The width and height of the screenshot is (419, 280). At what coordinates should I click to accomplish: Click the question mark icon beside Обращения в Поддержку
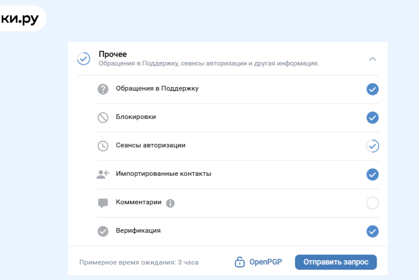click(103, 89)
